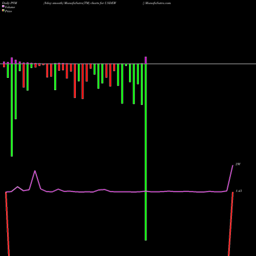Select the Price legend label
The image size is (256, 256).
[x=8, y=11]
